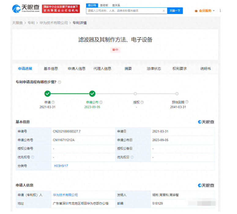The width and height of the screenshot is (237, 214).
Task: Click the crown icon beside 会员服务
Action: click(x=196, y=11)
